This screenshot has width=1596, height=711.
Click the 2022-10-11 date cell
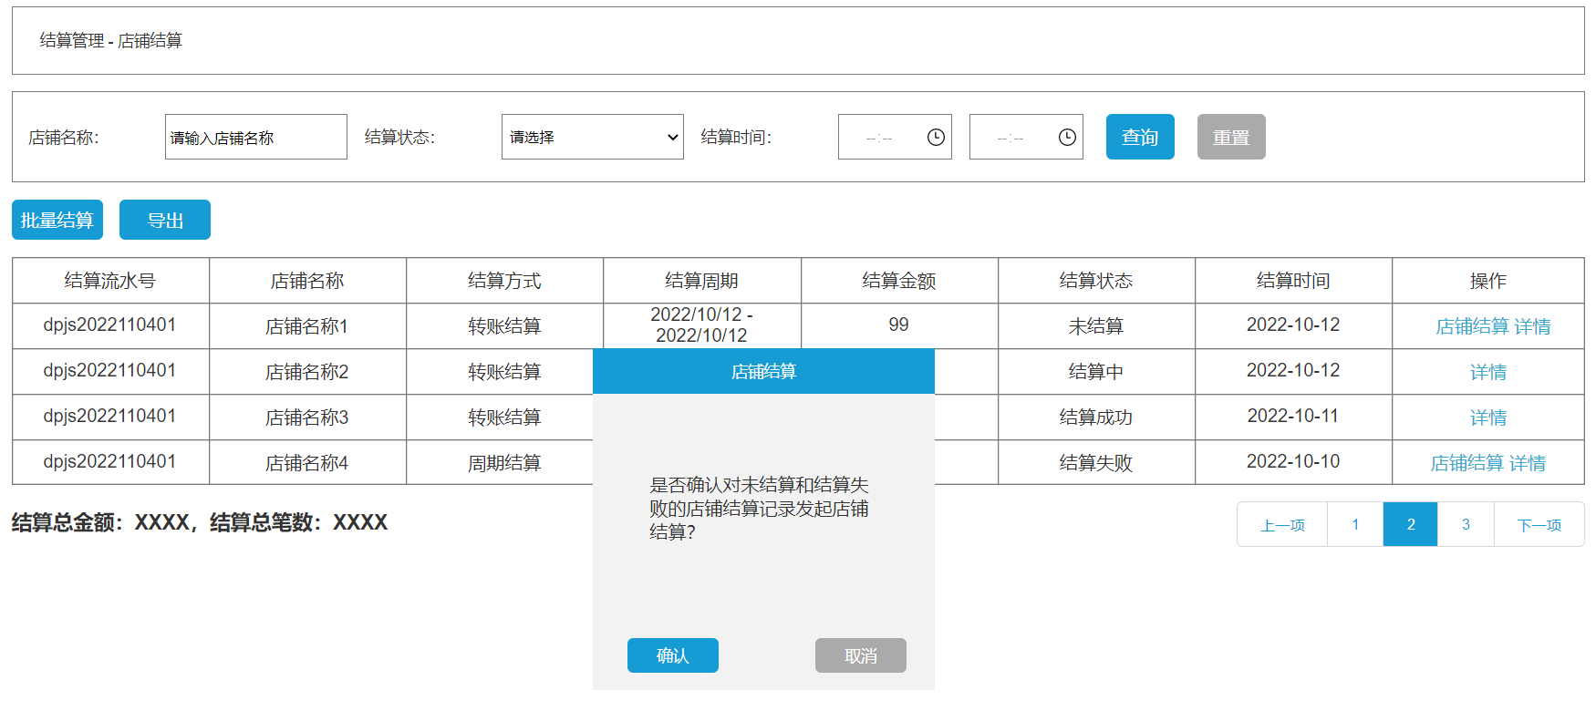point(1293,417)
